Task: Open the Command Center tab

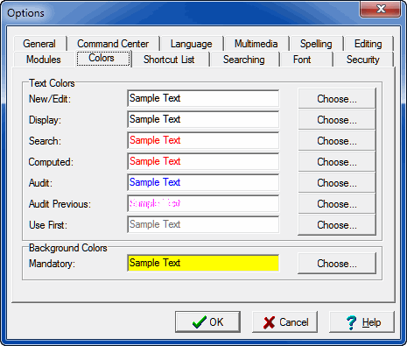Action: (113, 44)
